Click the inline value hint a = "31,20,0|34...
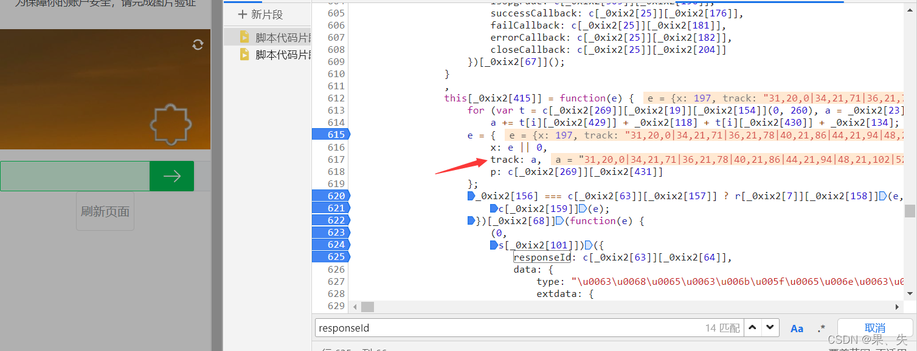 click(727, 160)
